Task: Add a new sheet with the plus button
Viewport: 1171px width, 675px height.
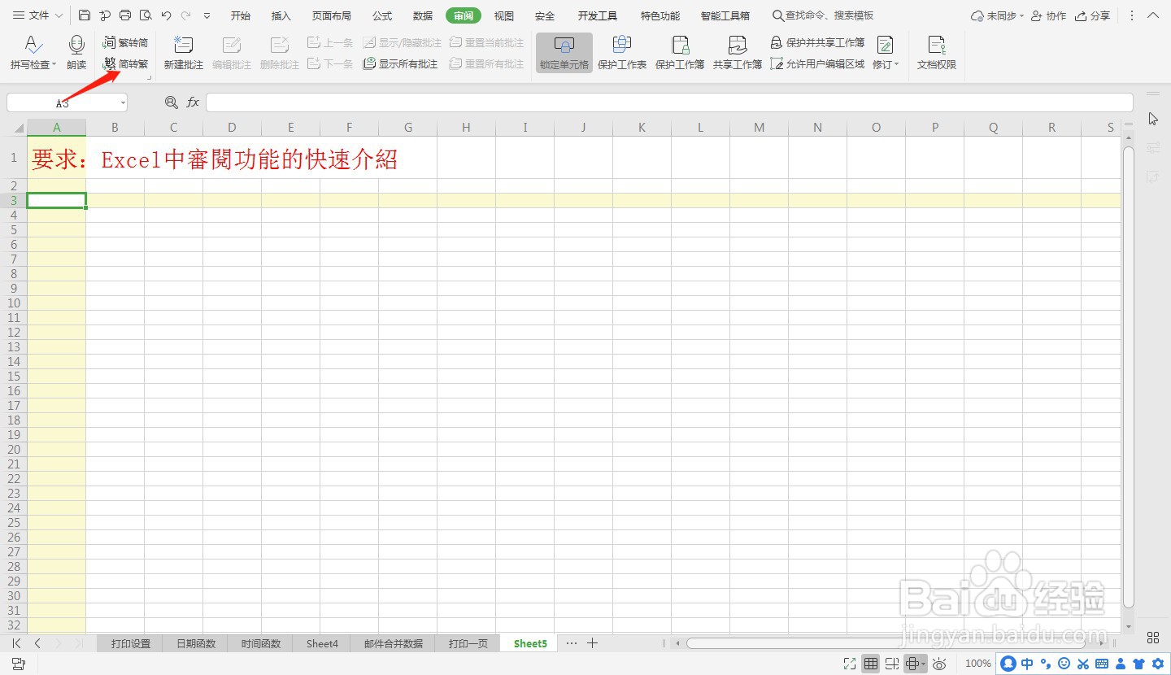Action: (593, 643)
